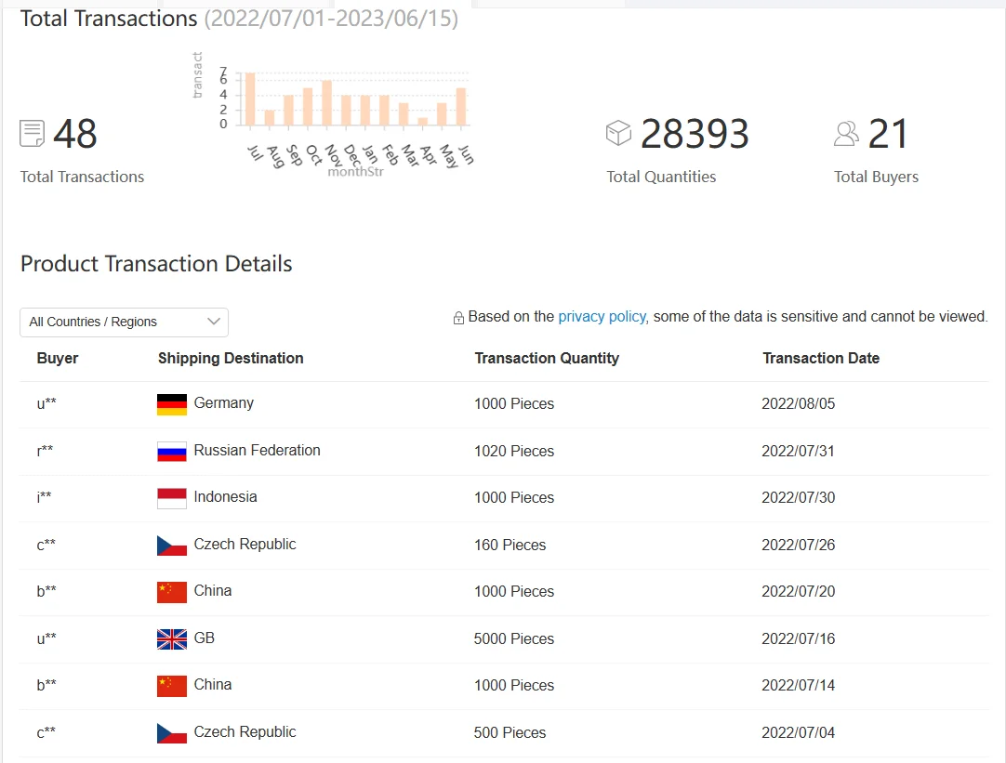
Task: Click the chevron arrow in the countries dropdown
Action: pos(214,322)
